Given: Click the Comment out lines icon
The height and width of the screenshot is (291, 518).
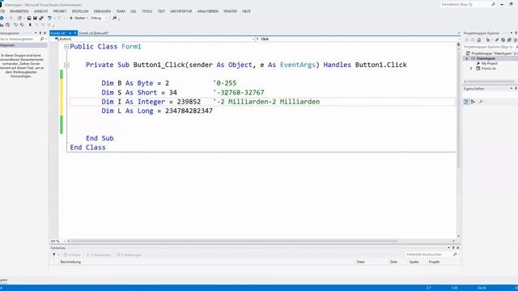Looking at the screenshot, I should coord(15,25).
